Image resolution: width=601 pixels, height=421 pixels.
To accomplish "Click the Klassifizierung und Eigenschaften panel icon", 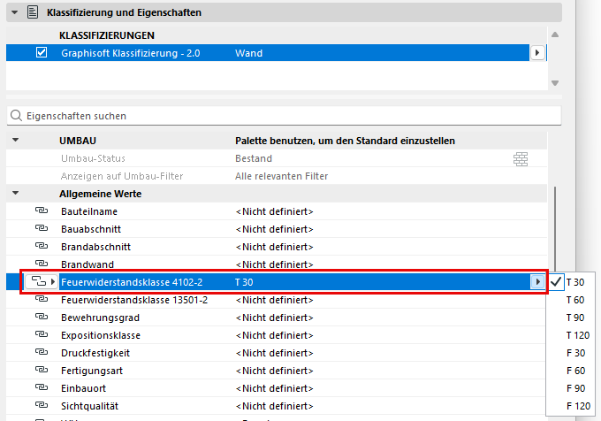I will [x=33, y=12].
